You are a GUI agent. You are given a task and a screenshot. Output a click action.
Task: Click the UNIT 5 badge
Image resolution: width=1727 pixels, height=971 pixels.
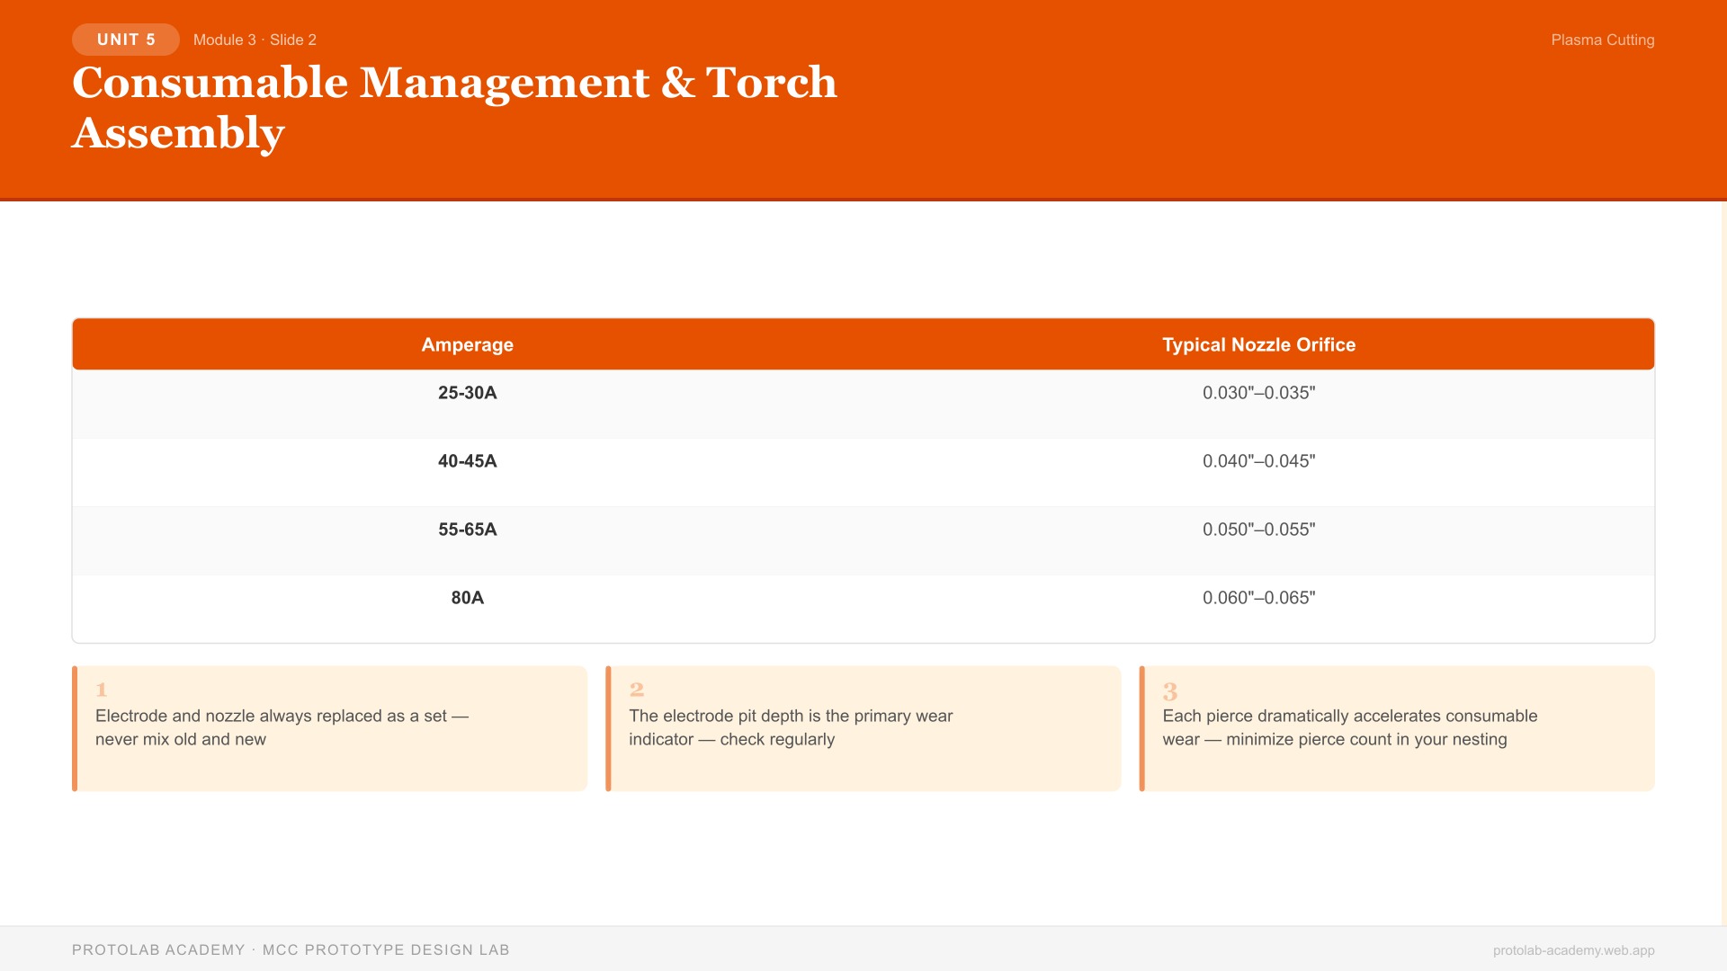pos(125,40)
